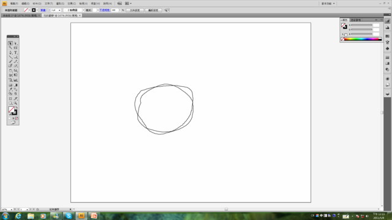
Task: Select the Scale tool
Action: (x=15, y=71)
